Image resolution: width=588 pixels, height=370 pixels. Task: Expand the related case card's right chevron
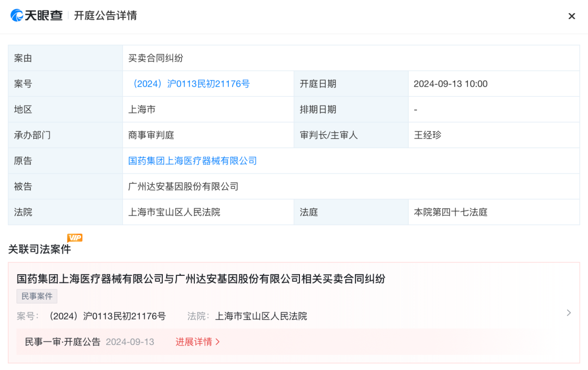point(568,313)
